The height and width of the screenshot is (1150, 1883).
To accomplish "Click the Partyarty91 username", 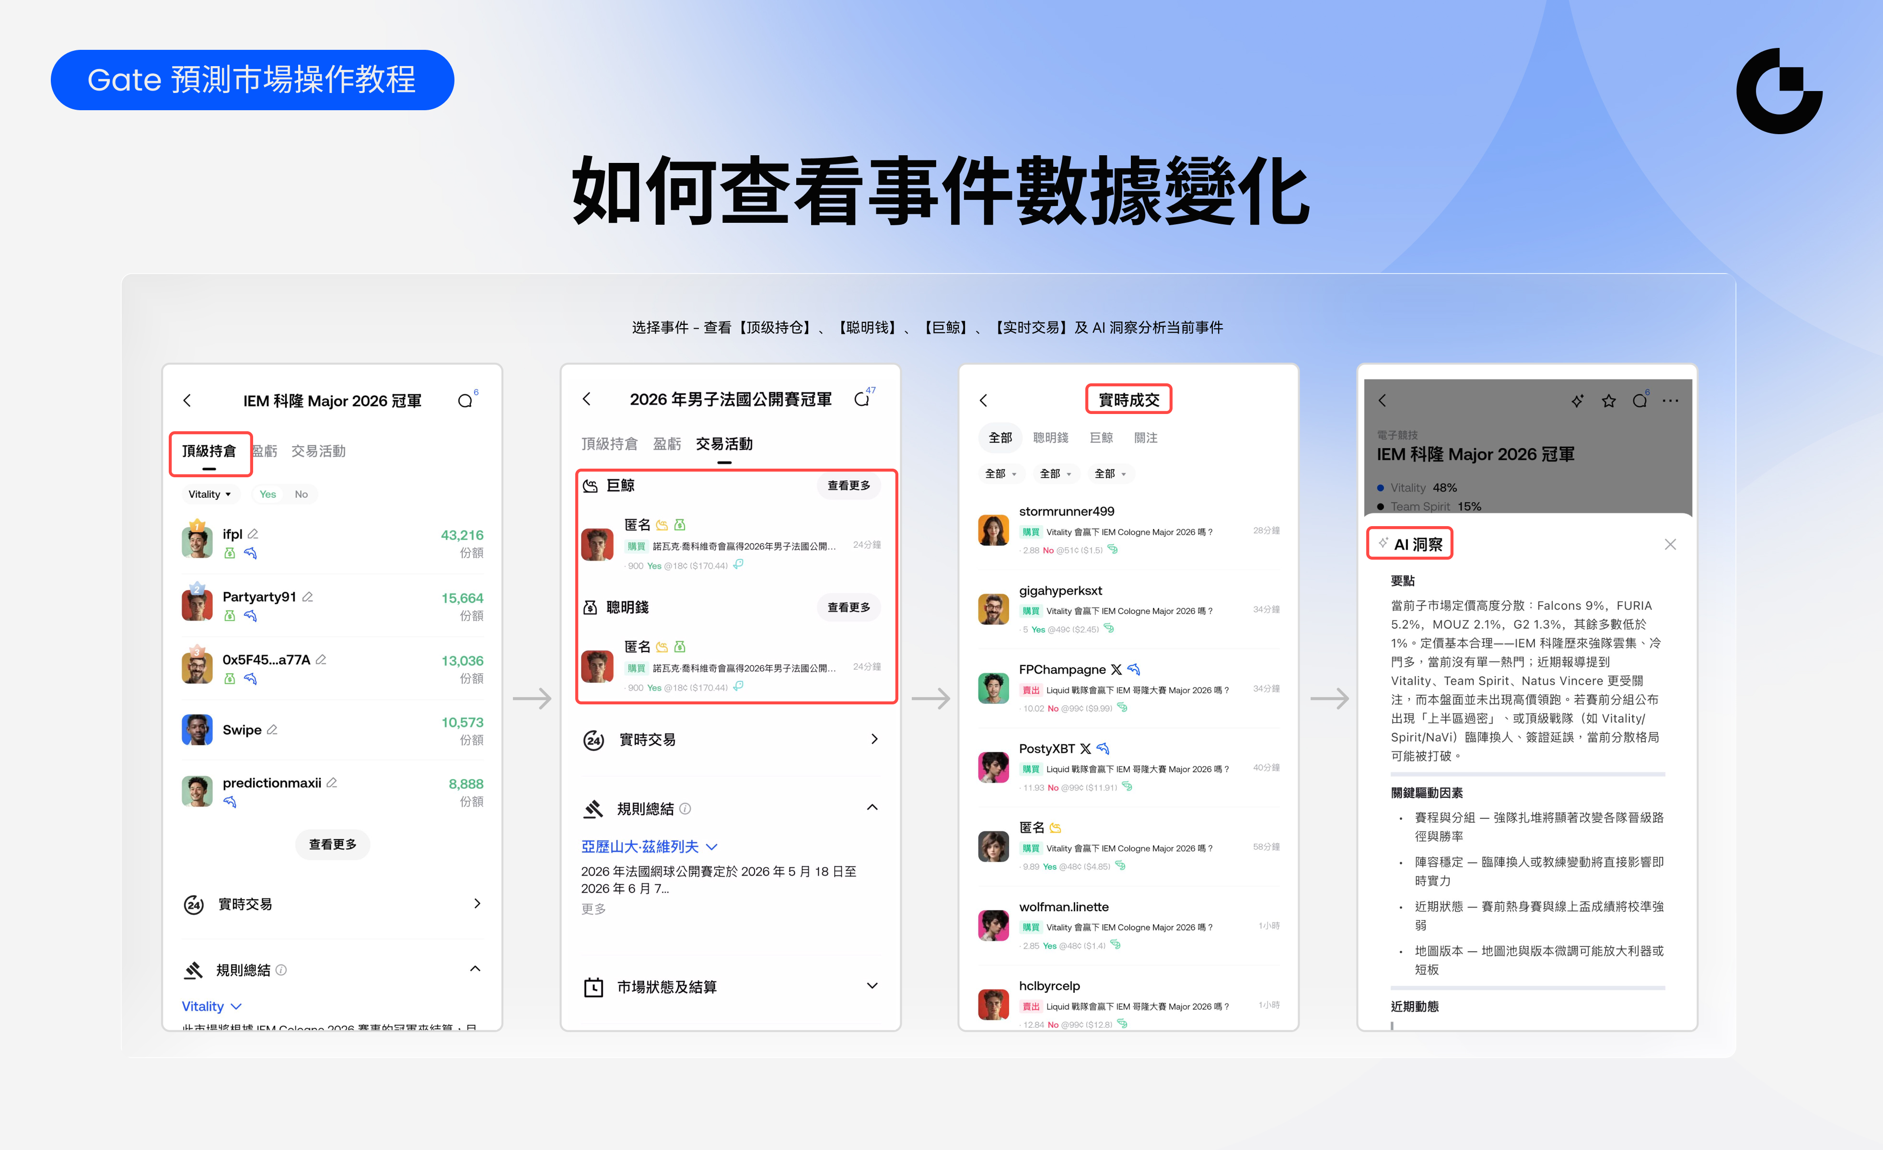I will pyautogui.click(x=259, y=597).
